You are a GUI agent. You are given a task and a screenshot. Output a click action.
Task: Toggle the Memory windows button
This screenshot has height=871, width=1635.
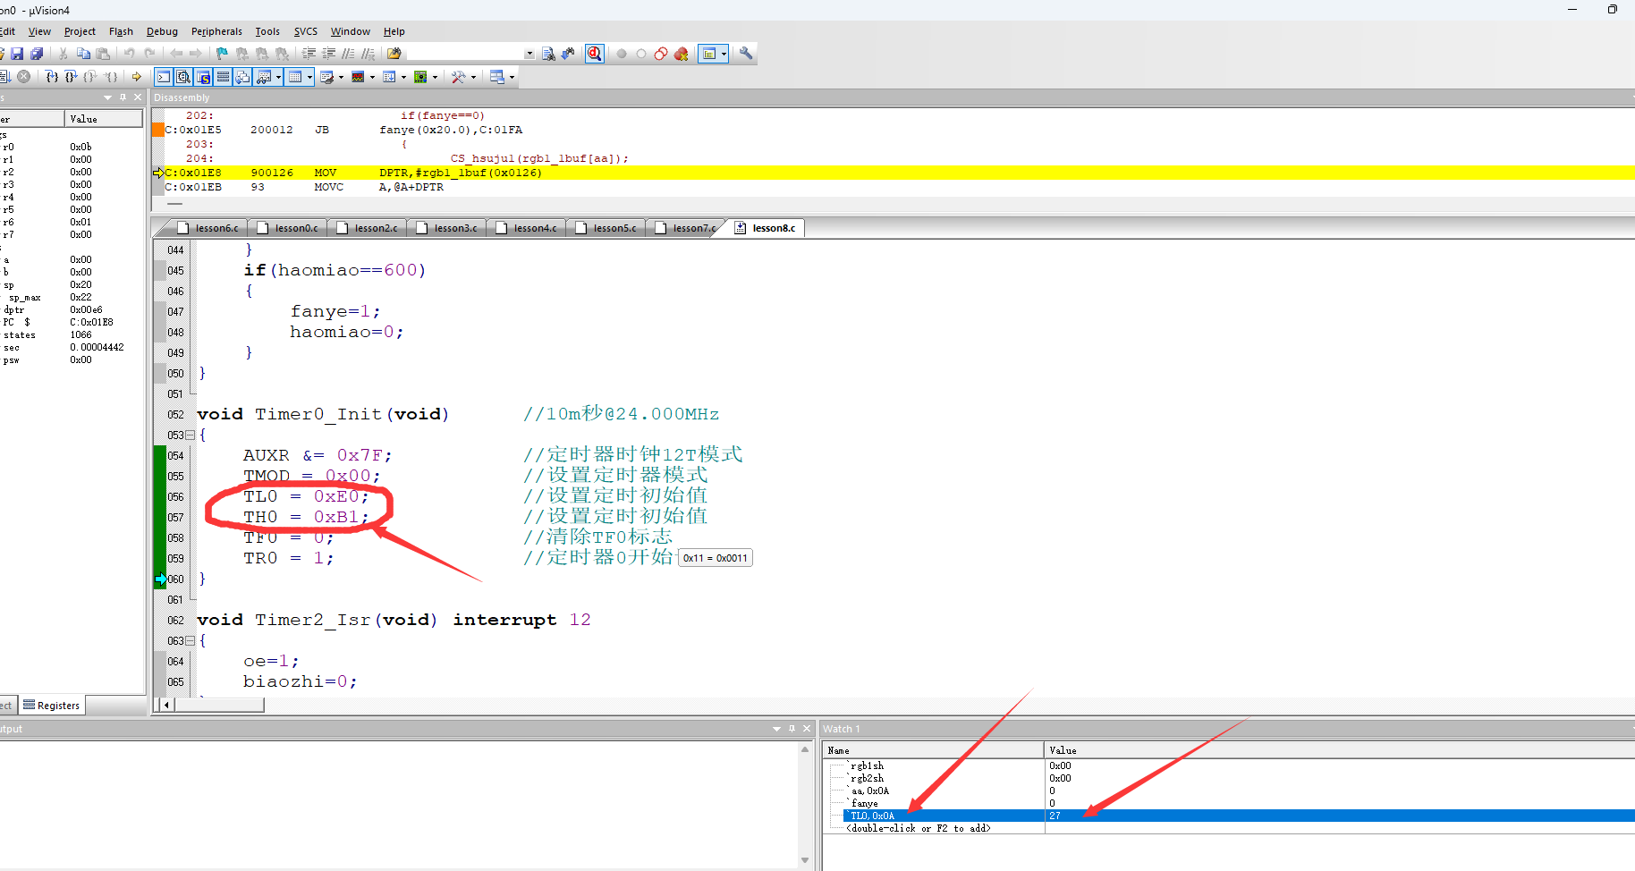point(295,77)
